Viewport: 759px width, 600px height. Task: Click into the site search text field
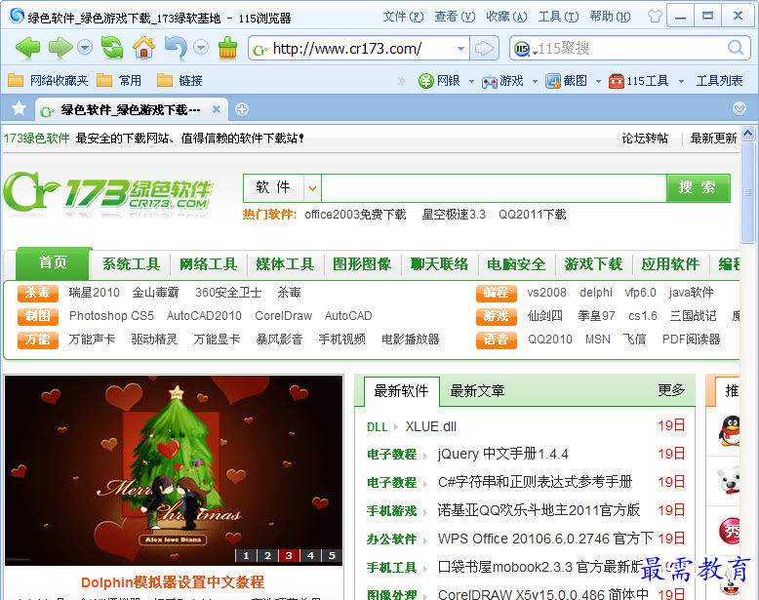click(x=494, y=188)
